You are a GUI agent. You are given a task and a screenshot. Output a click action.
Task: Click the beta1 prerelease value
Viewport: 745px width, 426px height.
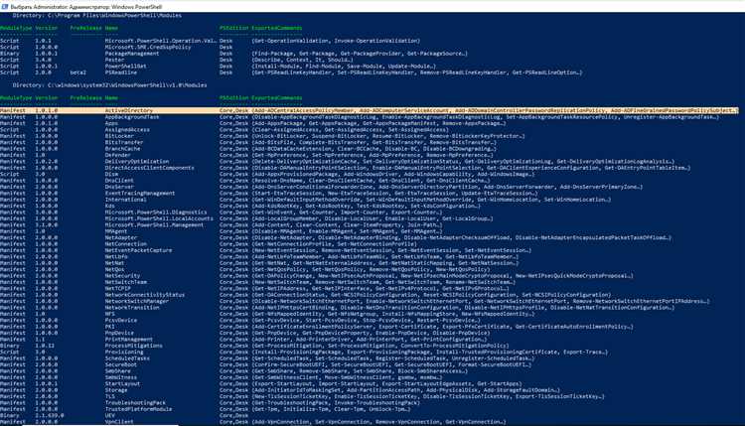click(x=77, y=72)
